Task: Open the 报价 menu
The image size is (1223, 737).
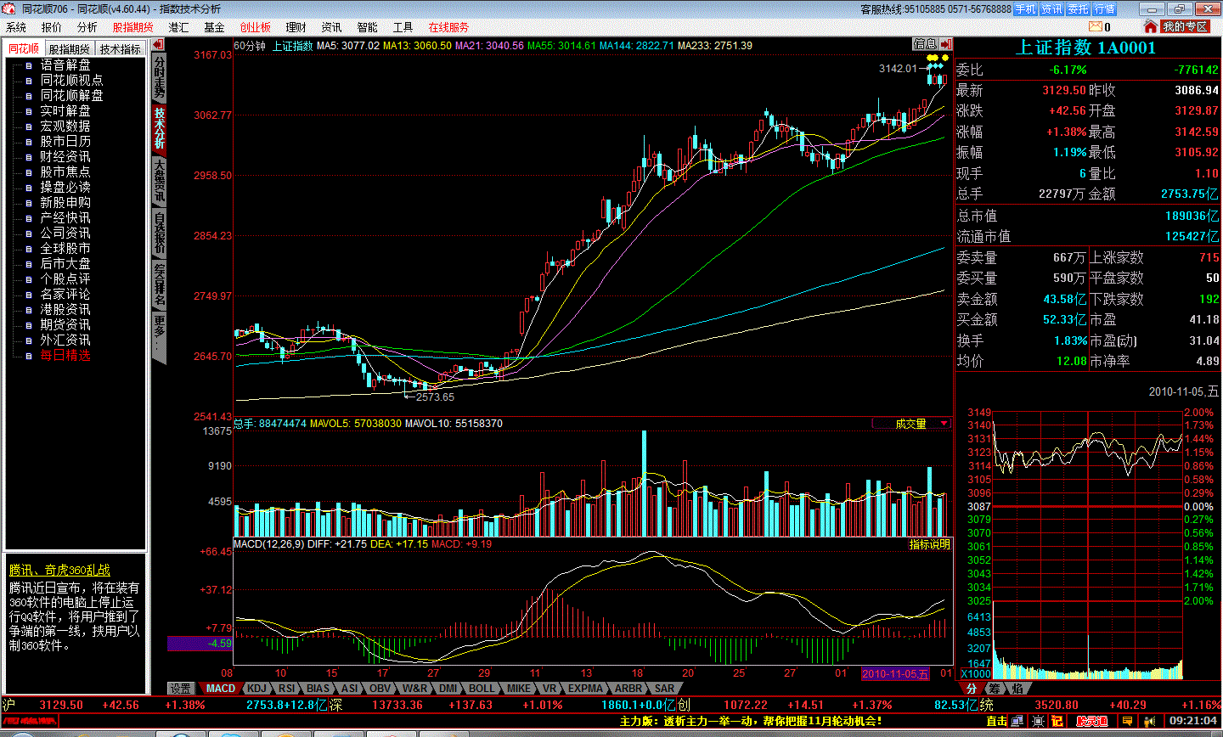Action: coord(52,27)
